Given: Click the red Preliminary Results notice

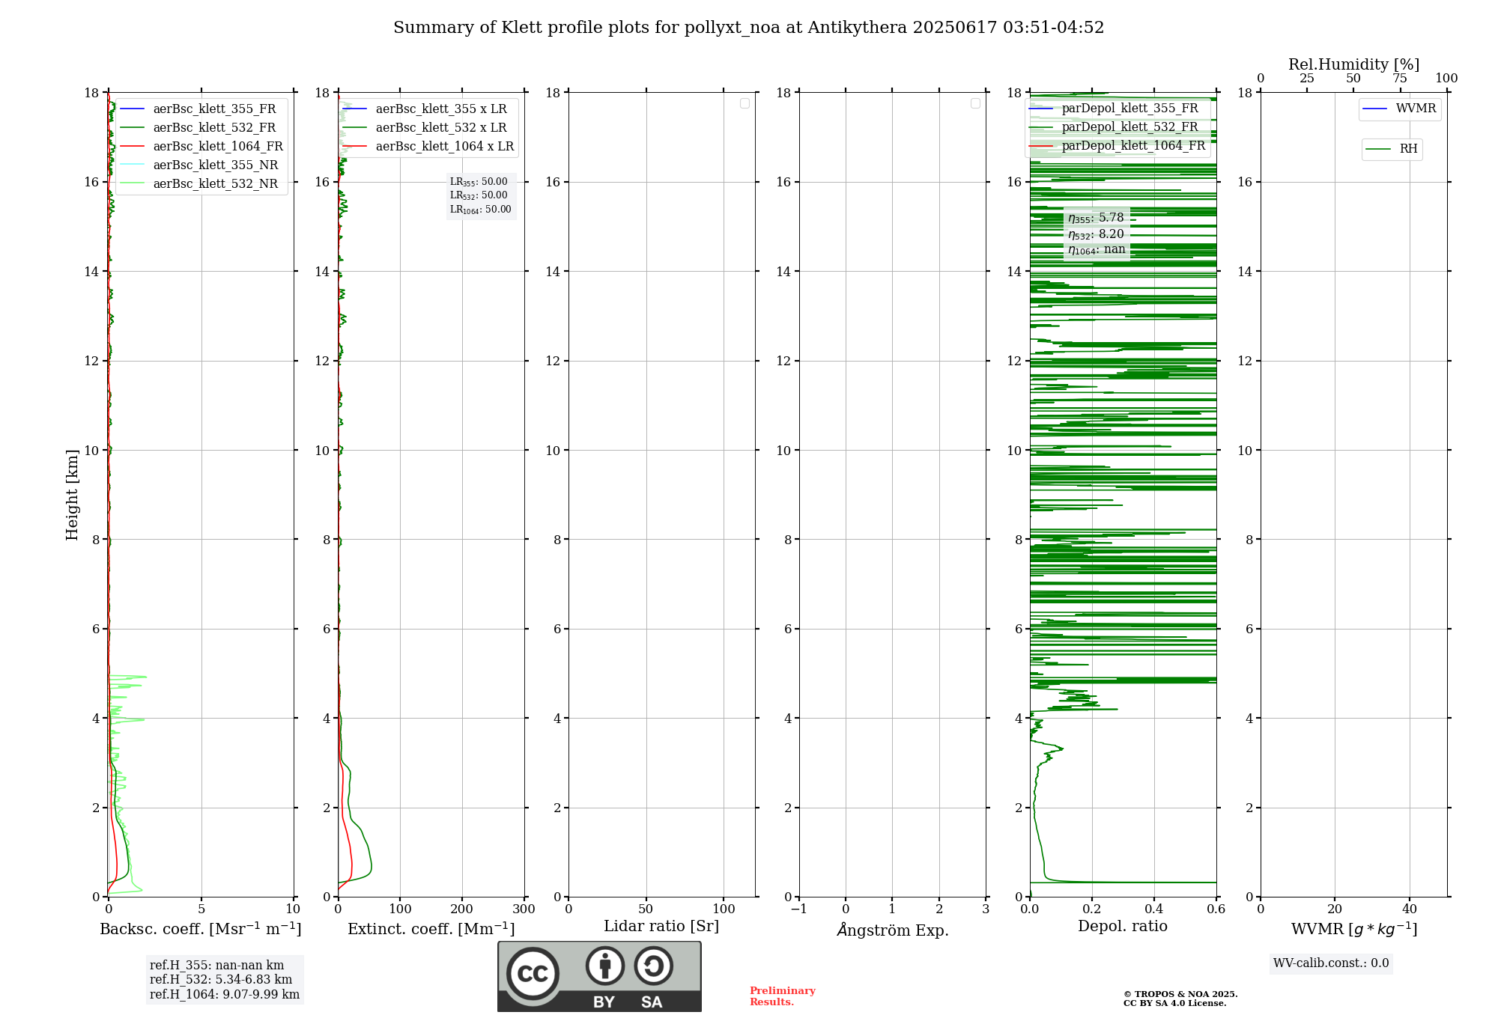Looking at the screenshot, I should tap(783, 996).
